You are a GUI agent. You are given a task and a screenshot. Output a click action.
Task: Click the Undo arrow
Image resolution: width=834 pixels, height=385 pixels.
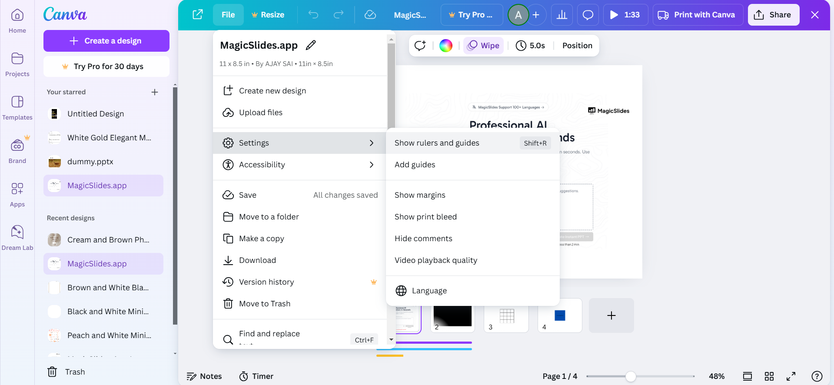coord(313,15)
